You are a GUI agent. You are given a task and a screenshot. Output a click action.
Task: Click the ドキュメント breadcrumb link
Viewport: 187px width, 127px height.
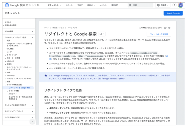click(x=73, y=28)
